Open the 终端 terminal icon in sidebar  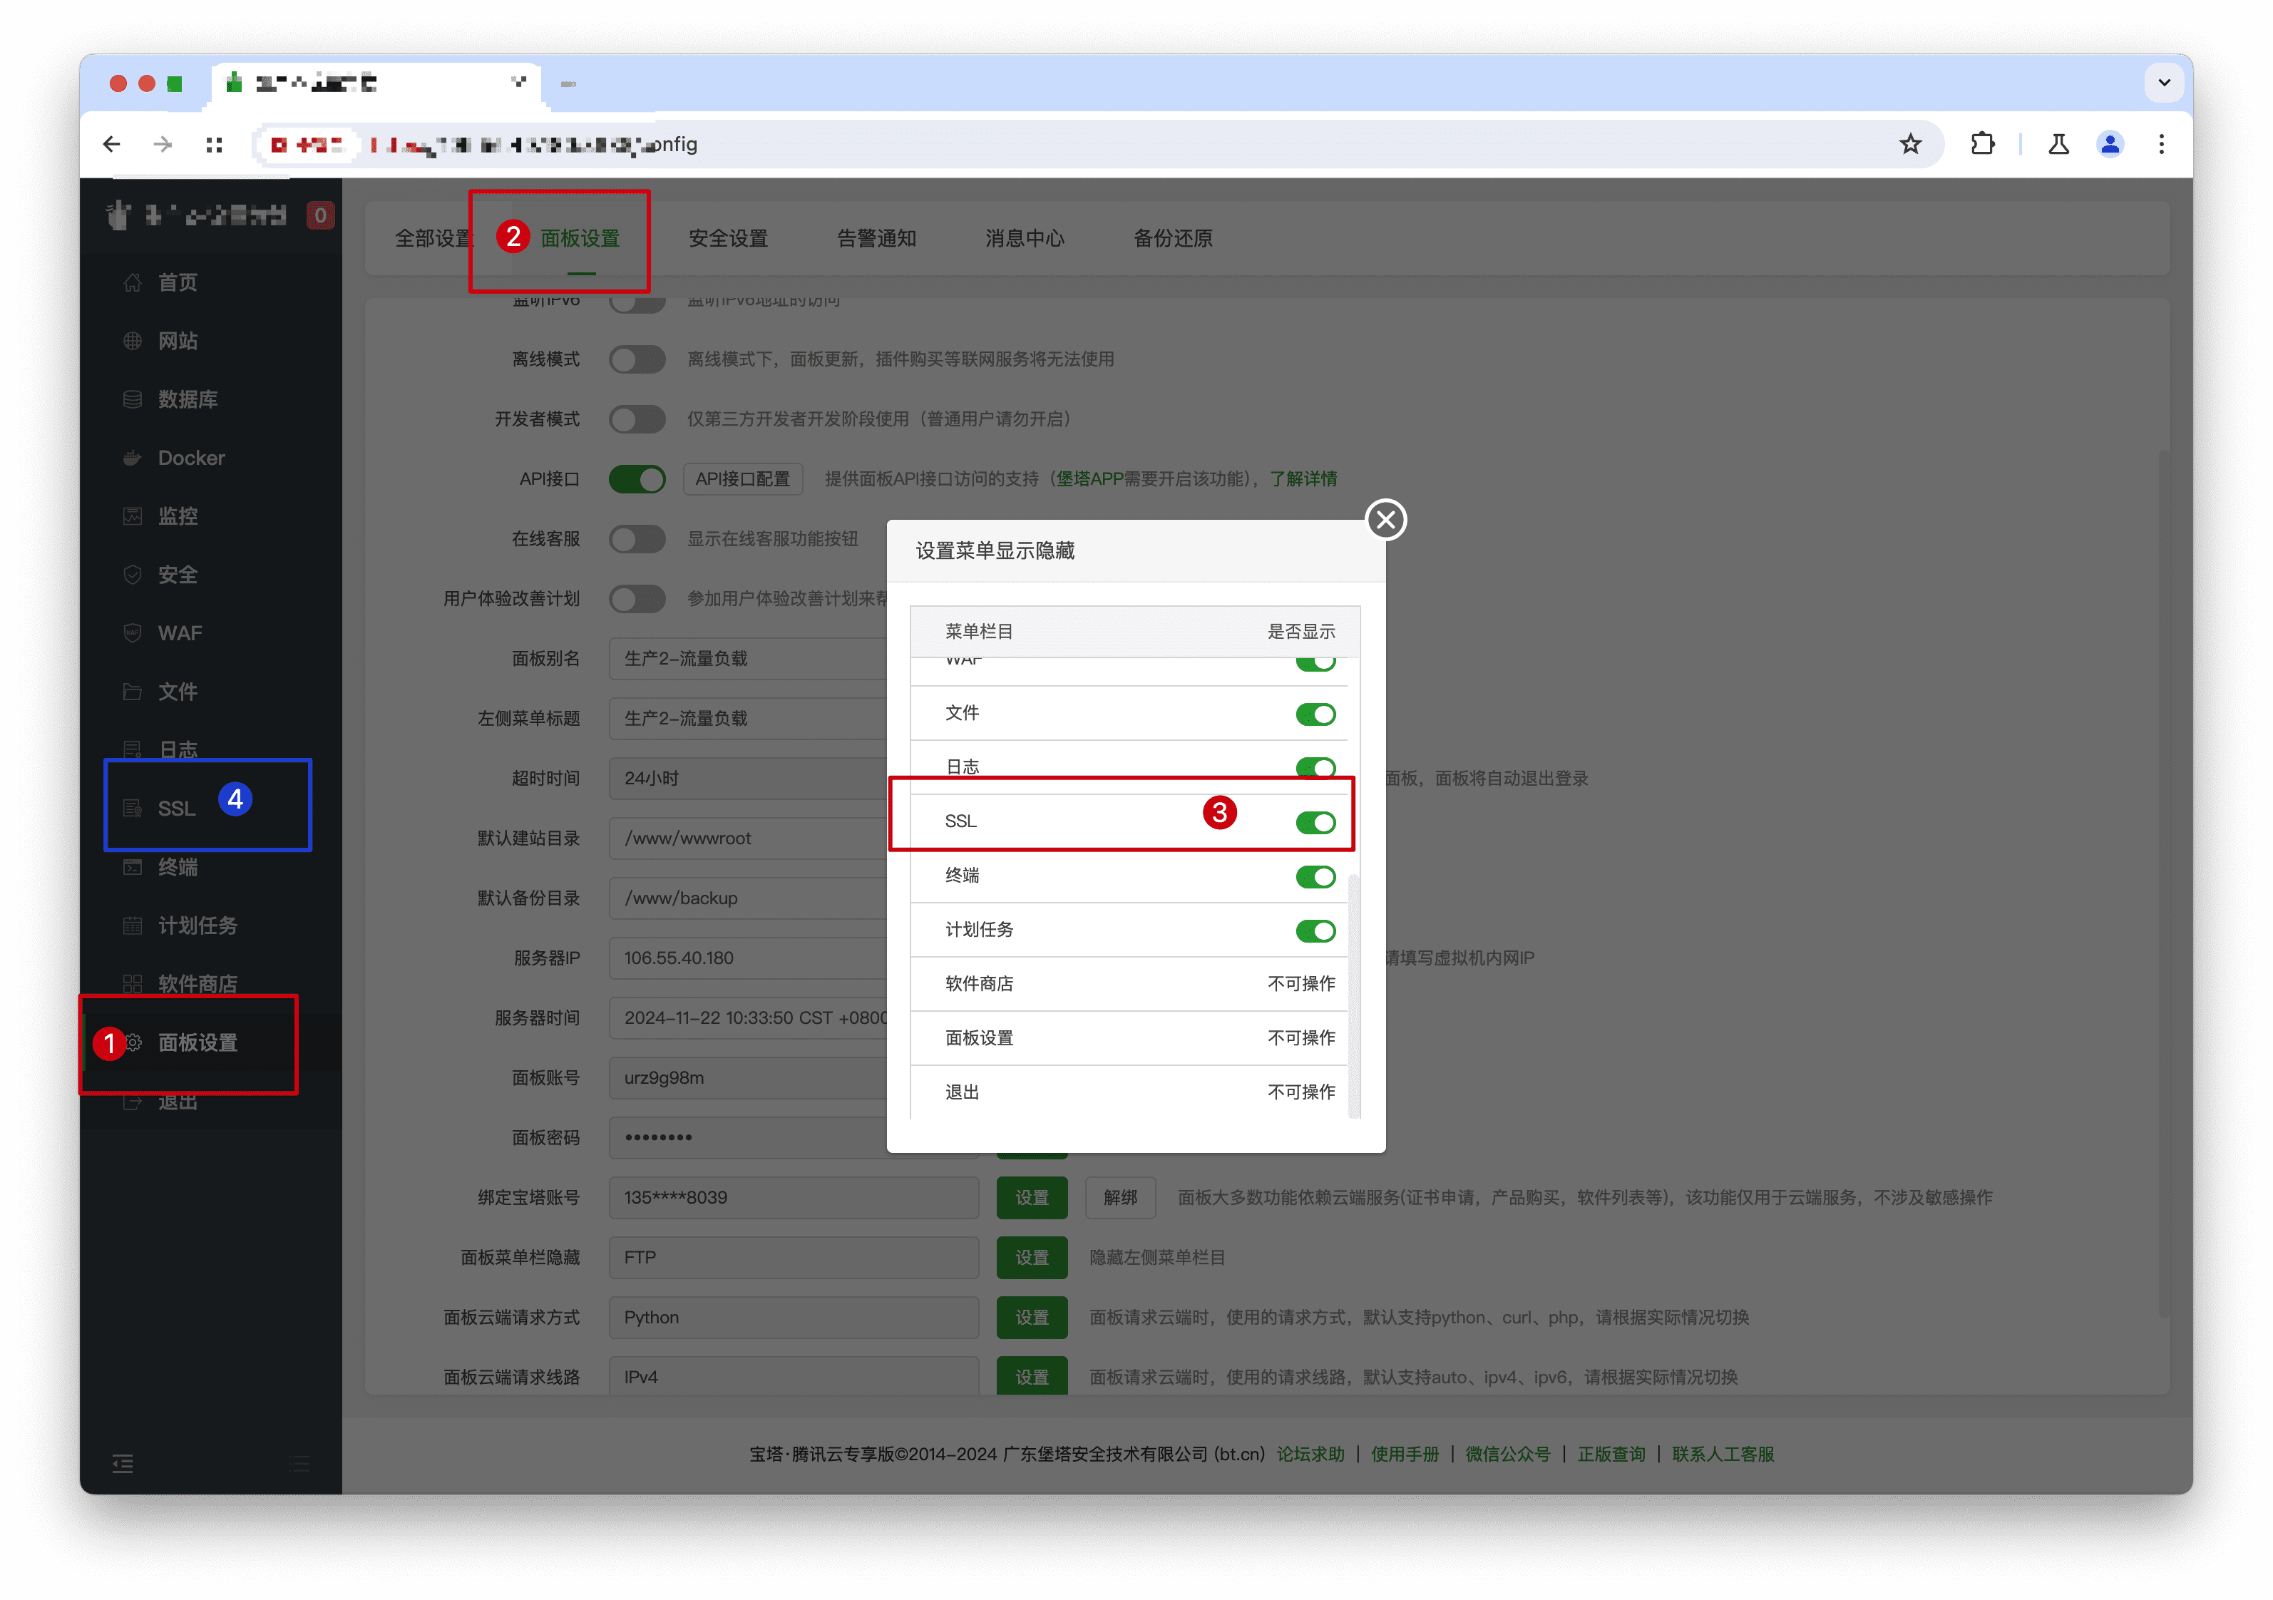(x=133, y=867)
